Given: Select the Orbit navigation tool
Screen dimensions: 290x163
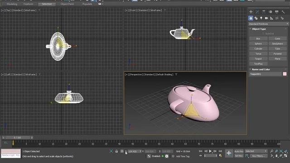Looking at the screenshot, I should [x=281, y=156].
